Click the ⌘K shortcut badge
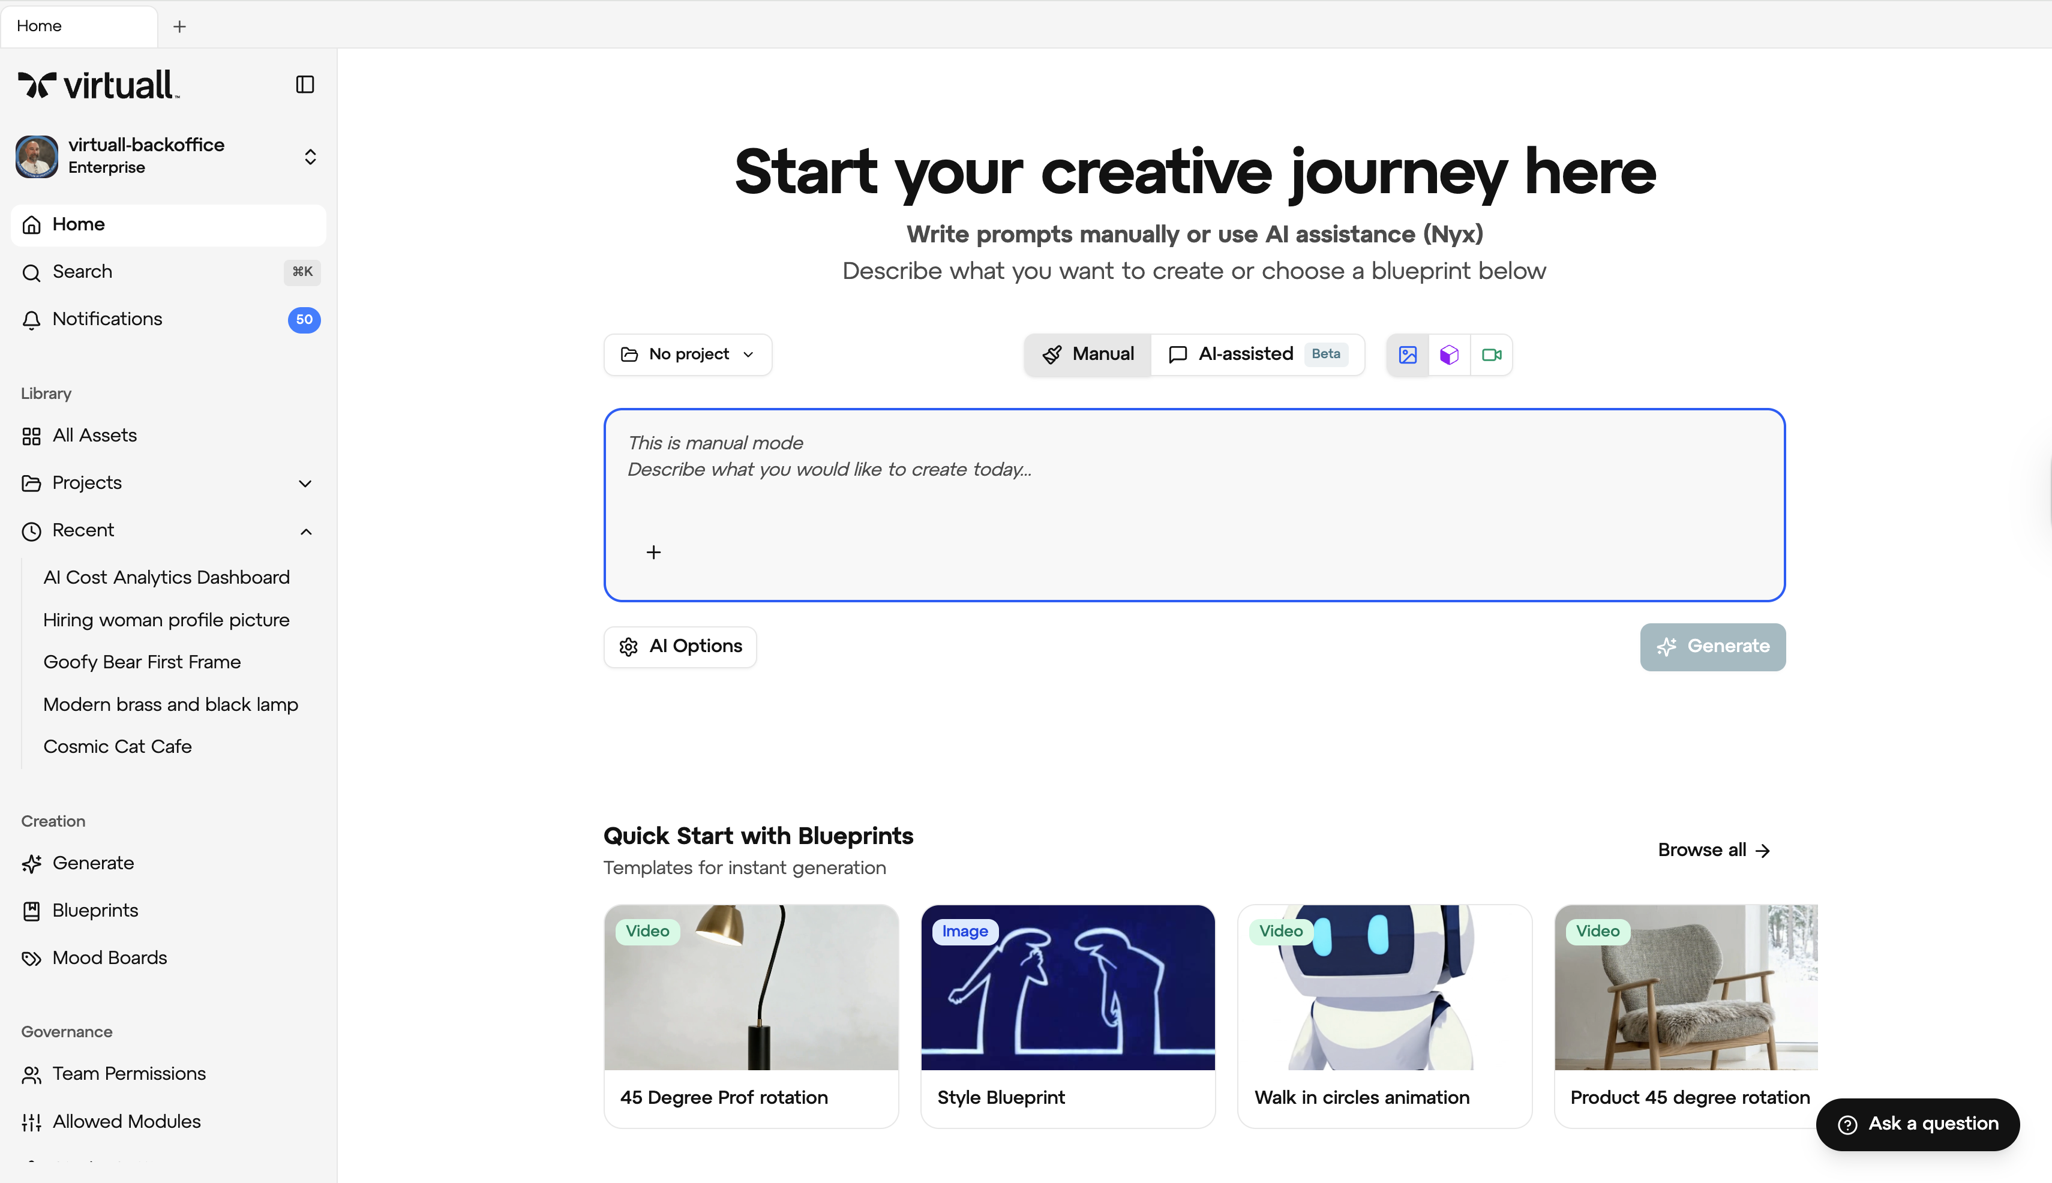 (x=302, y=272)
